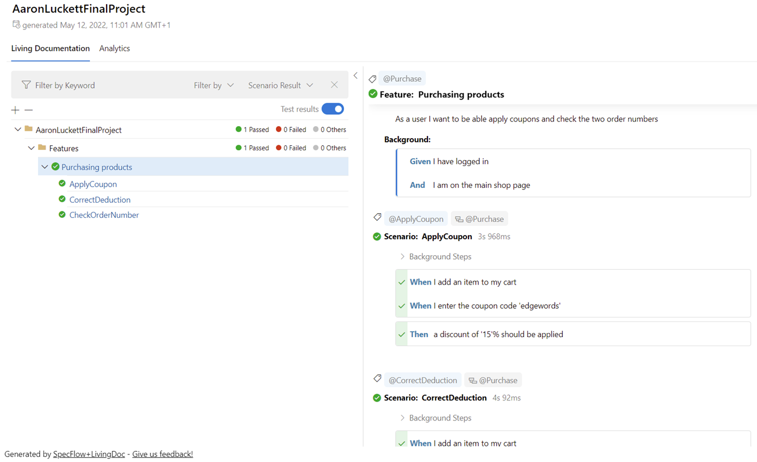
Task: Select the CheckOrderNumber scenario in tree
Action: point(104,215)
